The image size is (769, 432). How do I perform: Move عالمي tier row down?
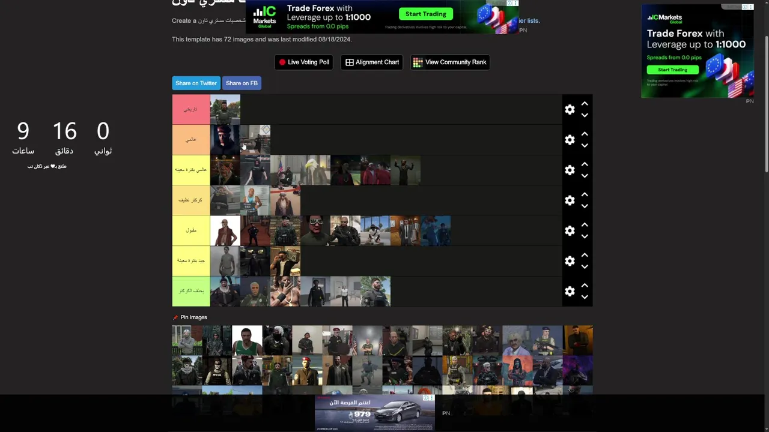[585, 146]
